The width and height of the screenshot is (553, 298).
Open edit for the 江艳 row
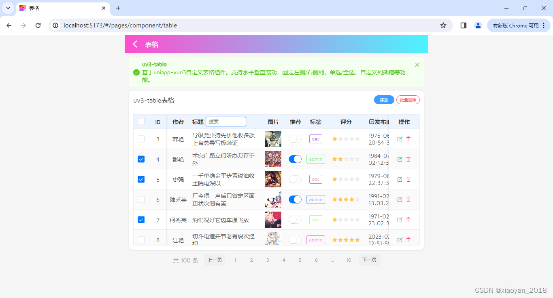[400, 239]
